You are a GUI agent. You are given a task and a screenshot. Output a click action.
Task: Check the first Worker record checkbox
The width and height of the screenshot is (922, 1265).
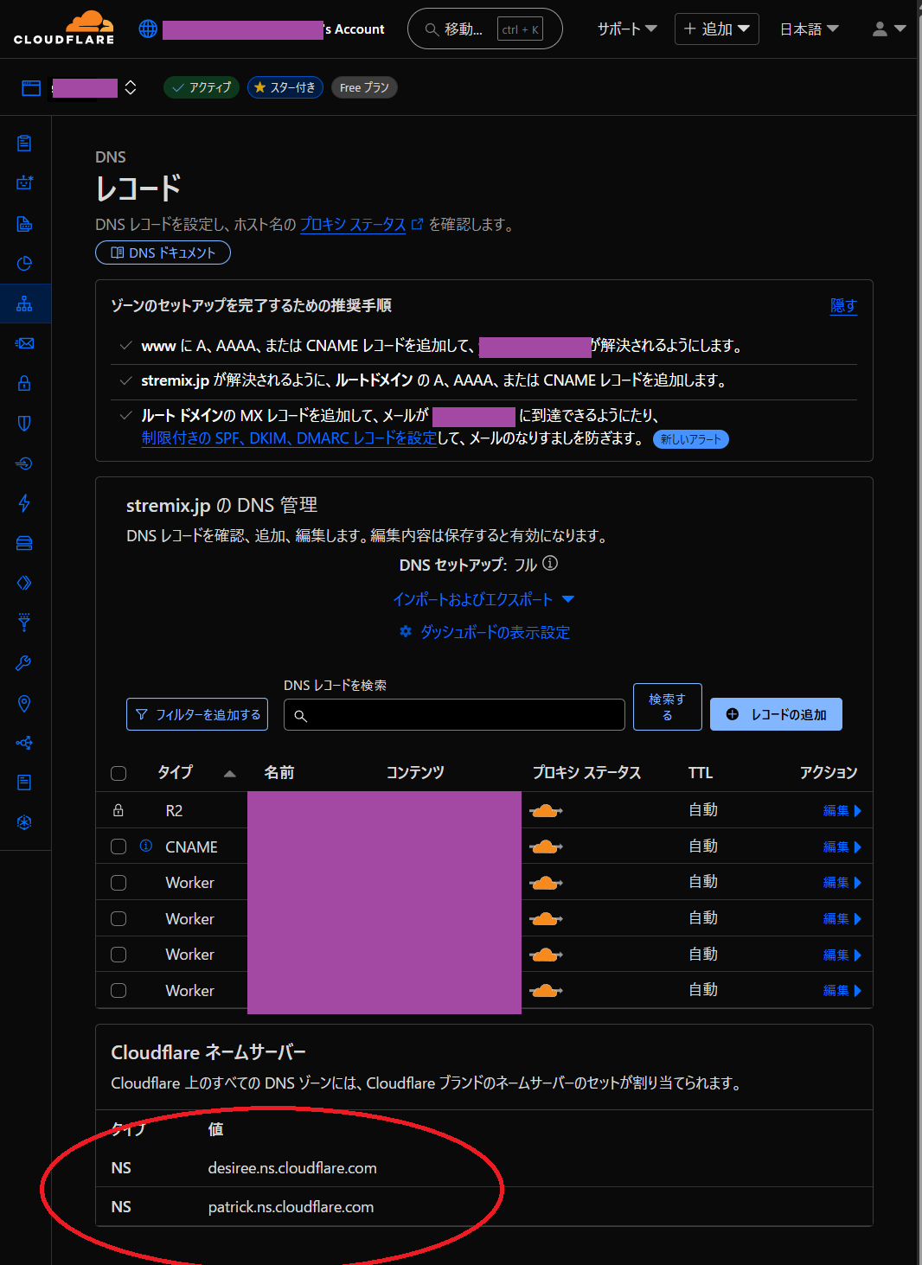coord(118,883)
